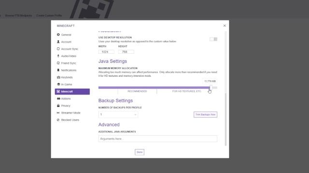Select the Minecraft settings tab

click(x=72, y=91)
